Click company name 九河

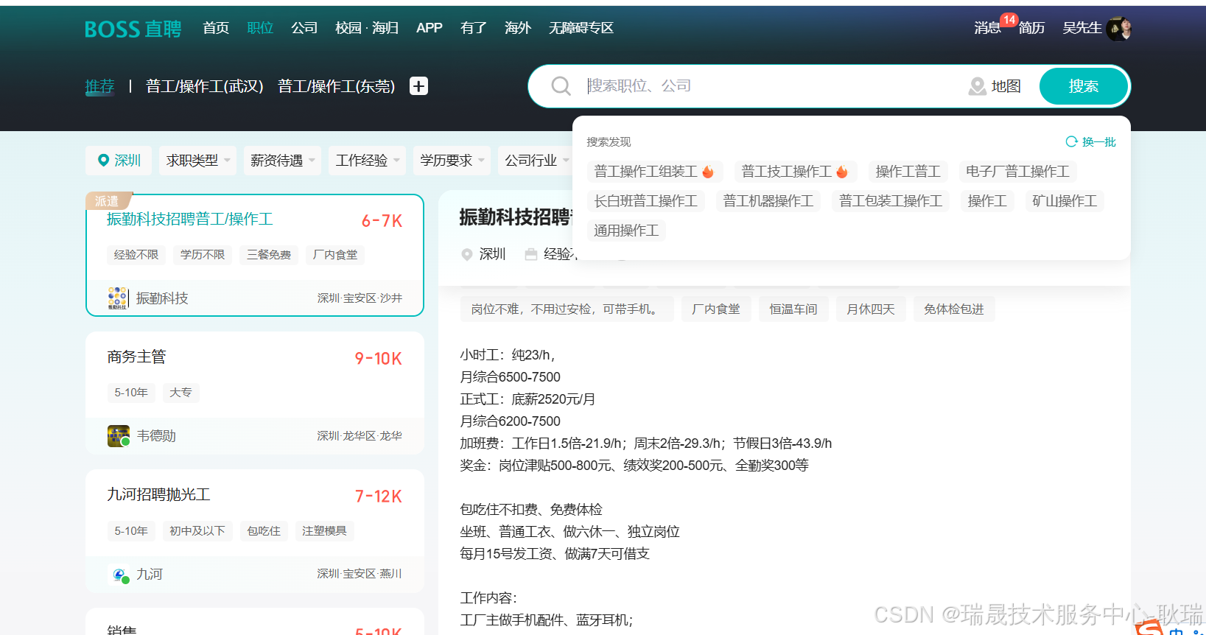click(x=150, y=574)
